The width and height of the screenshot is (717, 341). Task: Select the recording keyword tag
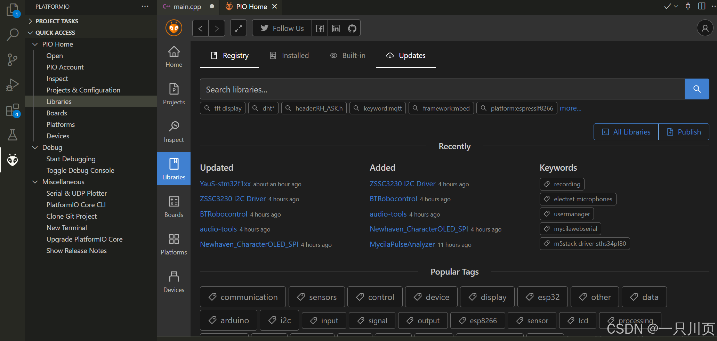pos(562,184)
